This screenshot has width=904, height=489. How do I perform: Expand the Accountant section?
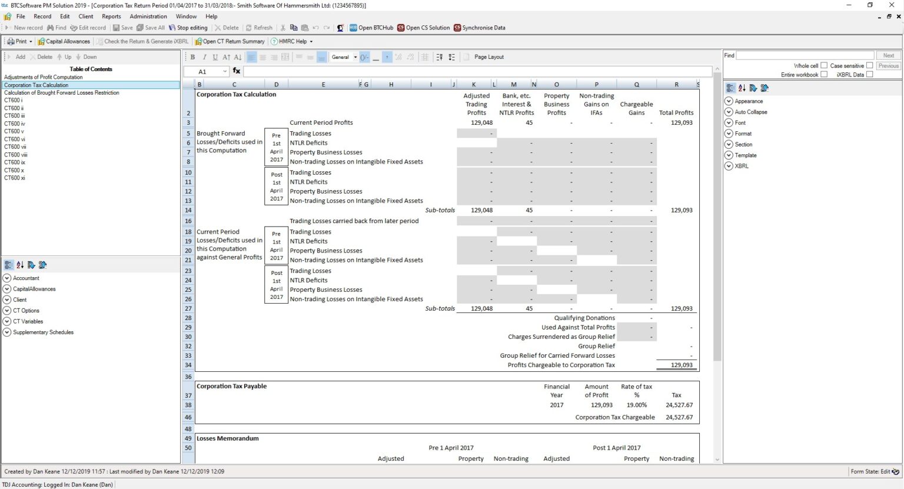pyautogui.click(x=7, y=278)
